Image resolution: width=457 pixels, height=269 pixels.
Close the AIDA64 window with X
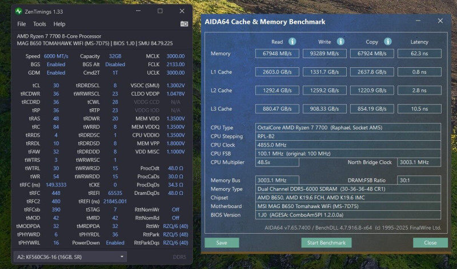coord(440,21)
